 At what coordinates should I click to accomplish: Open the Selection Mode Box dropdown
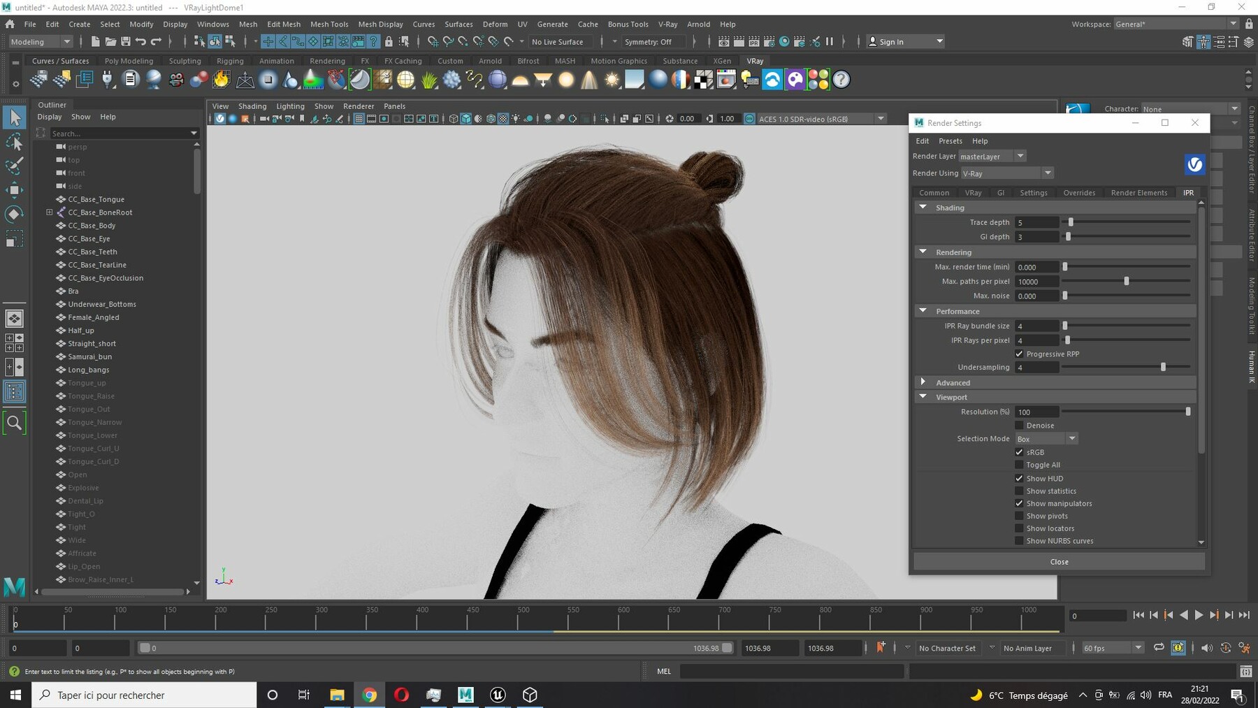tap(1046, 439)
